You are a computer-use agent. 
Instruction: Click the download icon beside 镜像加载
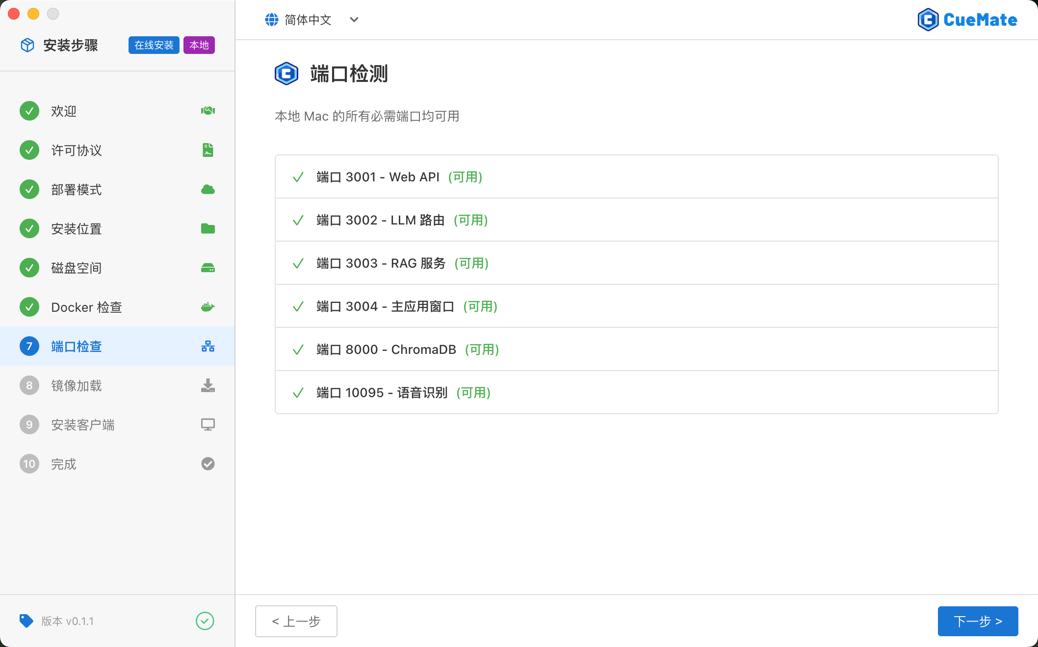coord(208,385)
